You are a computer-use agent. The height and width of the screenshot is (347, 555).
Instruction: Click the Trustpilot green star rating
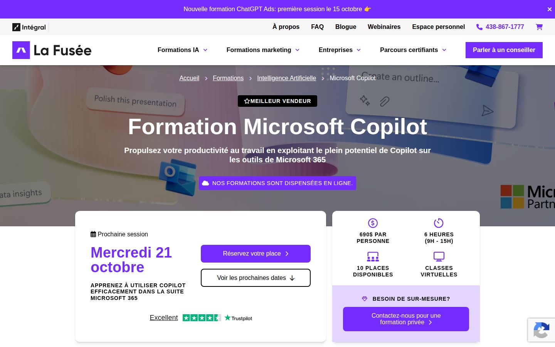click(202, 318)
